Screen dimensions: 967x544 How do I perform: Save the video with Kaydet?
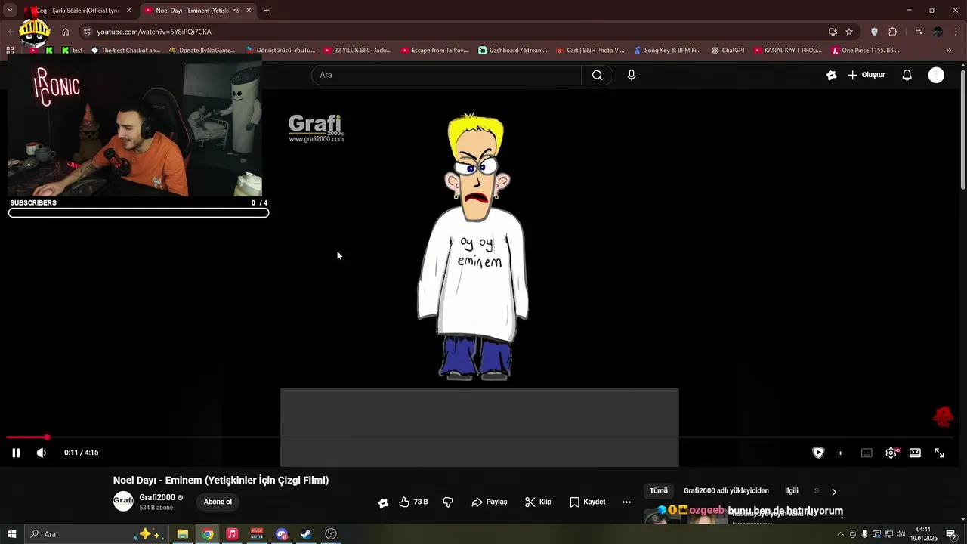pos(587,502)
